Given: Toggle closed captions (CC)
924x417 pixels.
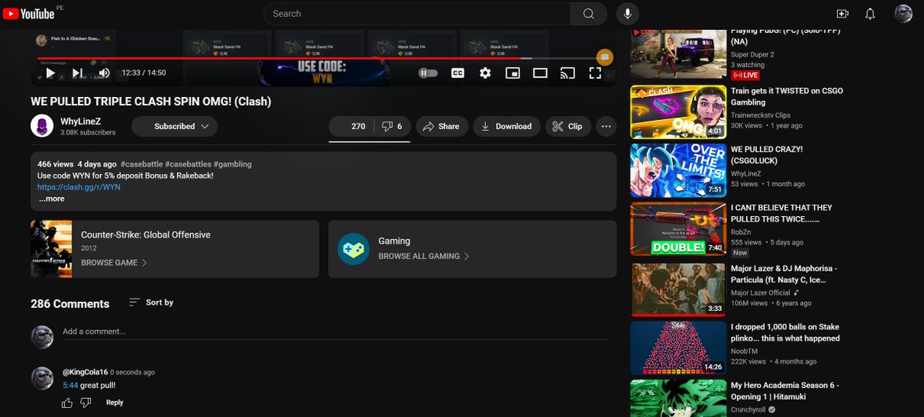Looking at the screenshot, I should pyautogui.click(x=457, y=73).
